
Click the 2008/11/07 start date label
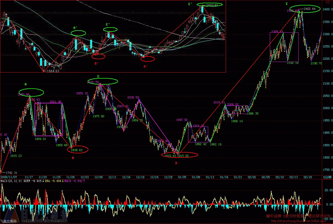pos(8,177)
